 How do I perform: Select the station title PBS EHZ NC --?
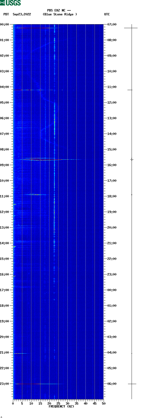pos(59,10)
